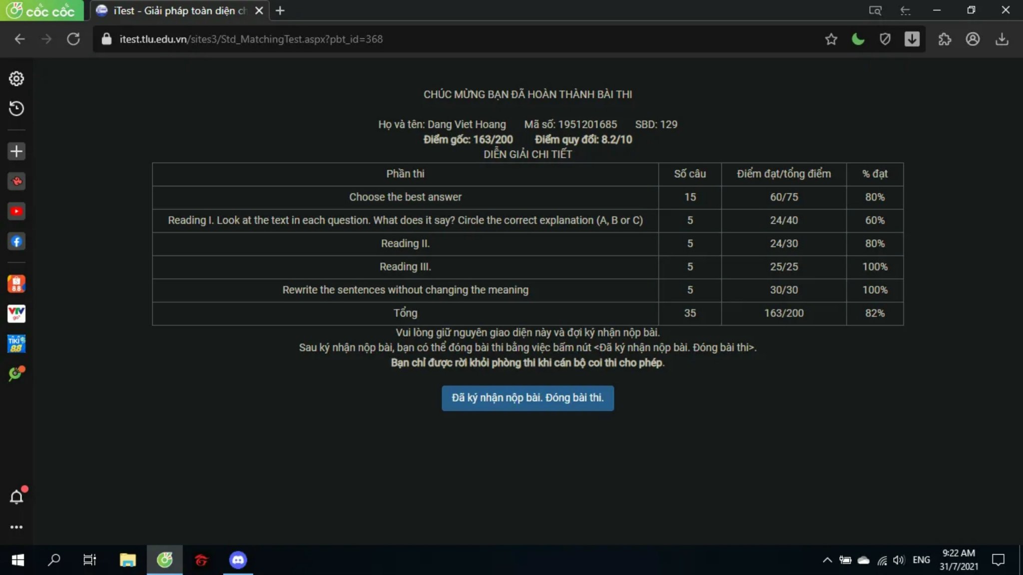Open browsing history in sidebar
The width and height of the screenshot is (1023, 575).
tap(16, 108)
